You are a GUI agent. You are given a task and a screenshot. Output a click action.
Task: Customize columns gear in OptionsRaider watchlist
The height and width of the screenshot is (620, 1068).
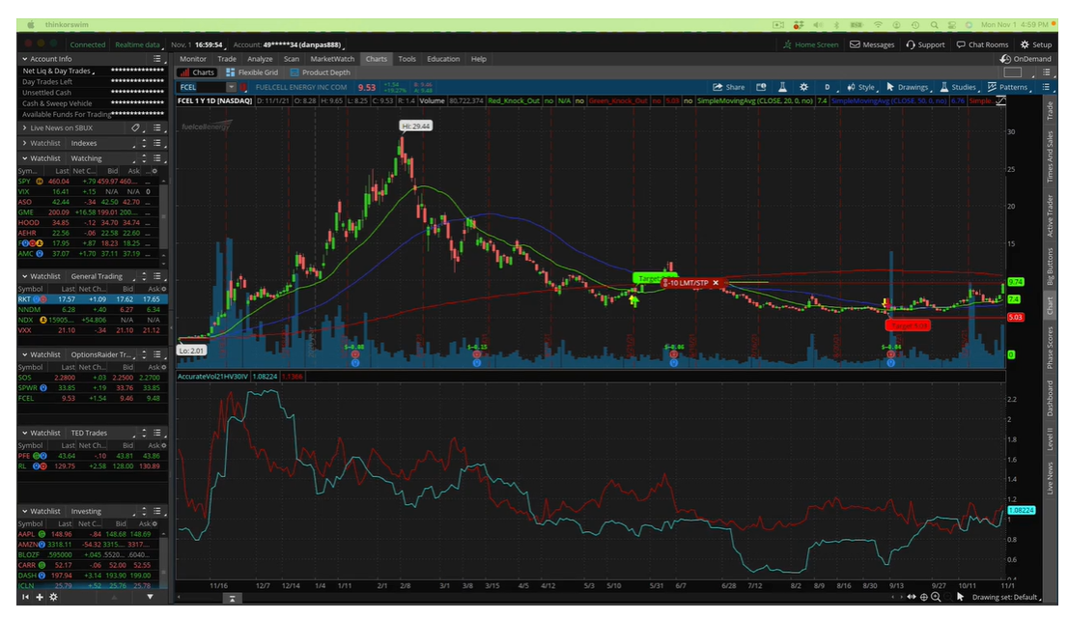[x=163, y=367]
